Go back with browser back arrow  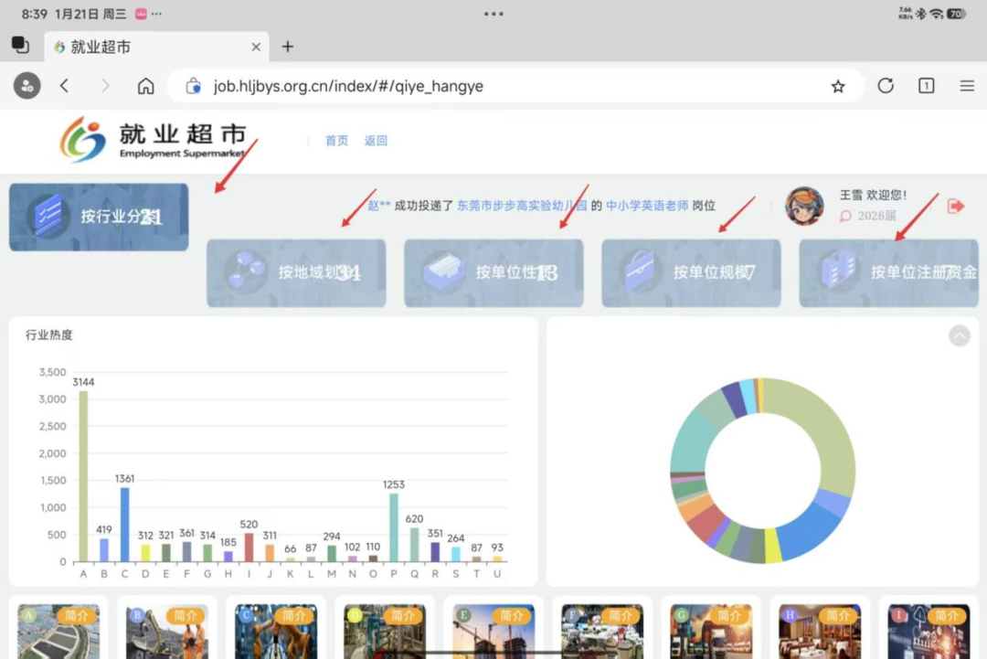64,86
